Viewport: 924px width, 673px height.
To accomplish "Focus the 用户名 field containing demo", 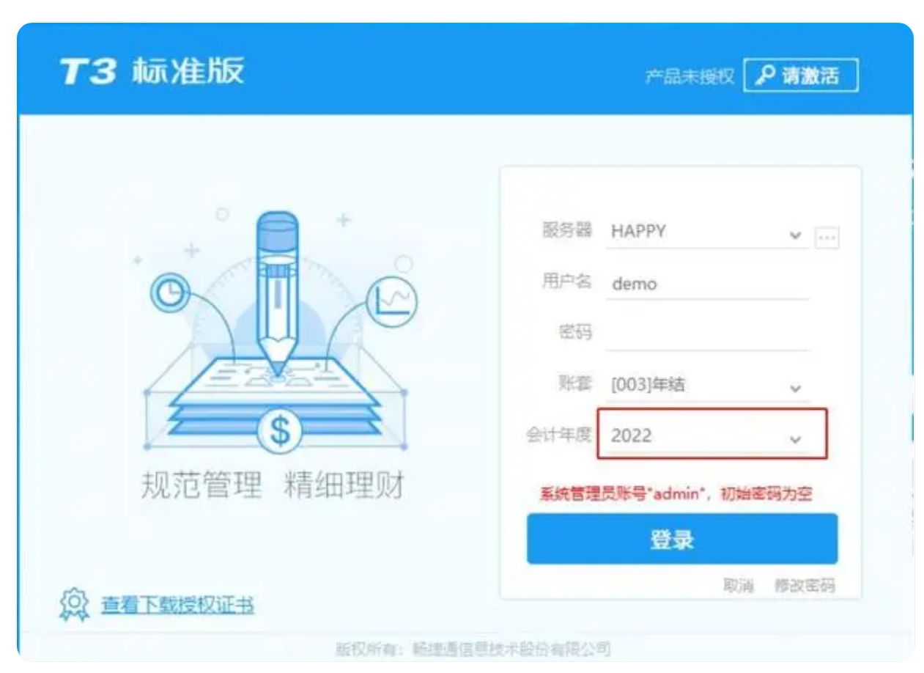I will (707, 284).
